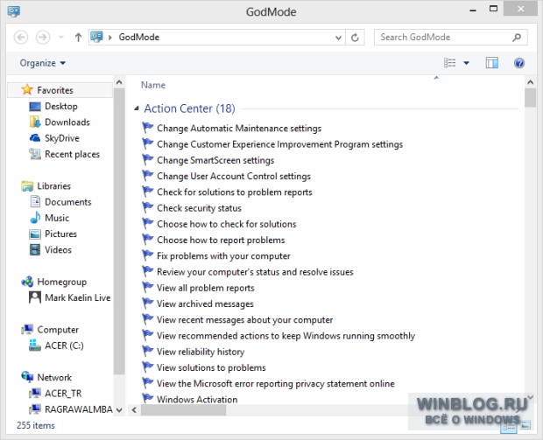Click horizontal scroll left arrow
Screen dimensions: 543x440
coord(134,410)
